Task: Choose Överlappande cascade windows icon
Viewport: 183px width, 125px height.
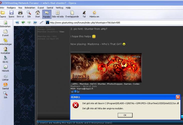Action: pos(72,13)
